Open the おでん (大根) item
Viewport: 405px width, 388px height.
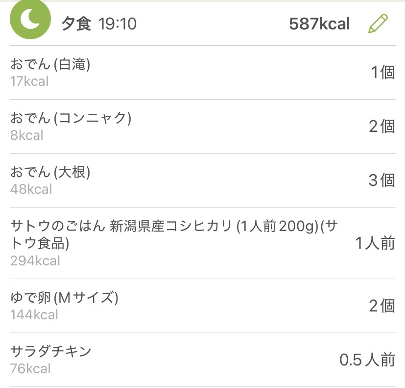(x=50, y=172)
